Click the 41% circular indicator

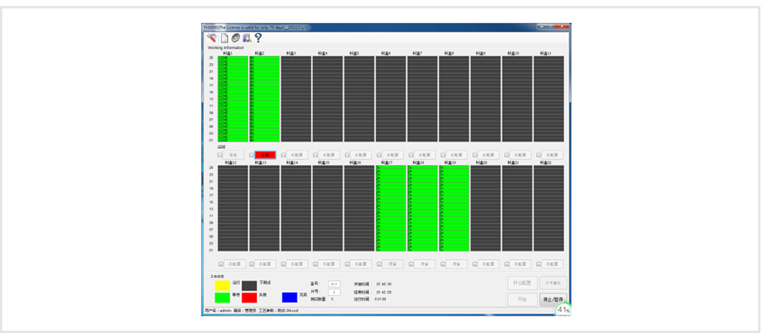(563, 310)
